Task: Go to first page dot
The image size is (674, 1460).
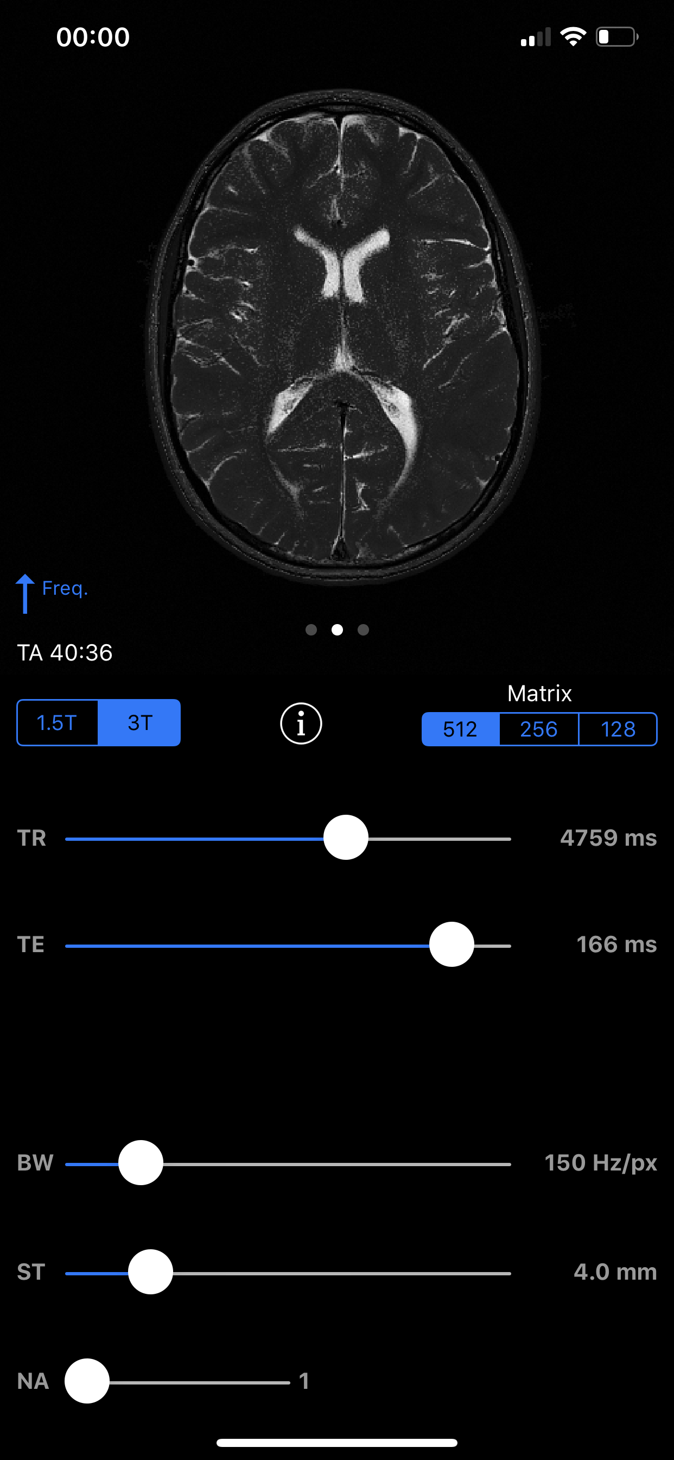Action: [x=311, y=630]
